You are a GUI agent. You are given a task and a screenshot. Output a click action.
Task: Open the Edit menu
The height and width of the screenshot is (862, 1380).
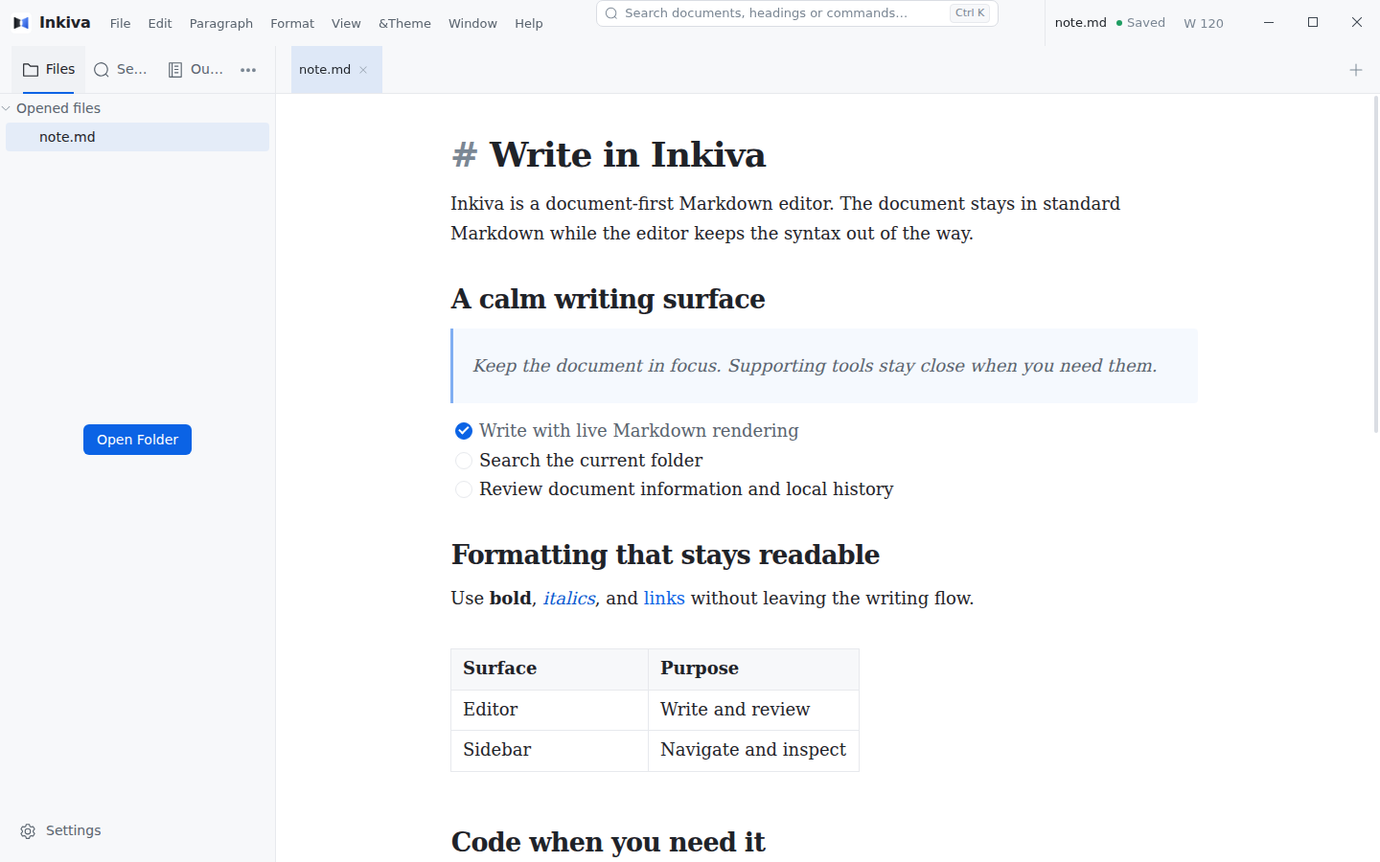(x=160, y=23)
